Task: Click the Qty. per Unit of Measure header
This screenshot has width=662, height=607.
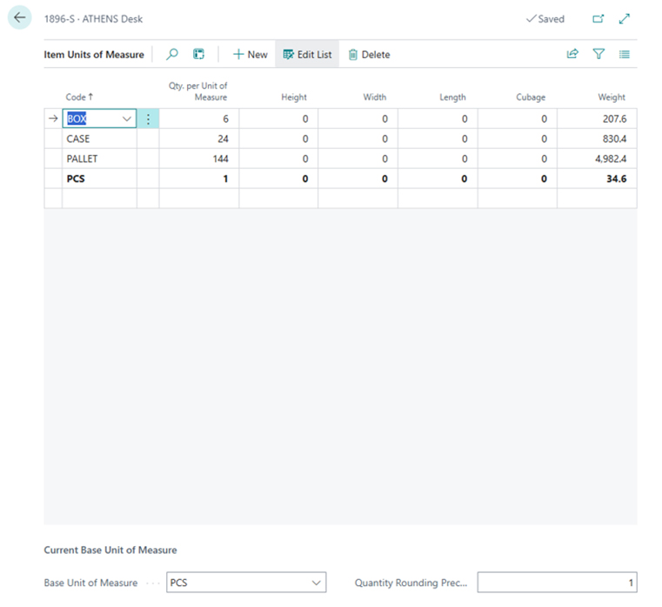Action: (197, 91)
